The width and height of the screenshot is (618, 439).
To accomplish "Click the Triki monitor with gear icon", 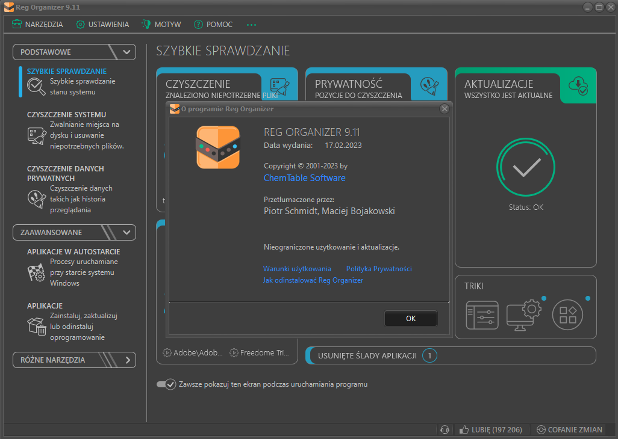I will pyautogui.click(x=524, y=315).
